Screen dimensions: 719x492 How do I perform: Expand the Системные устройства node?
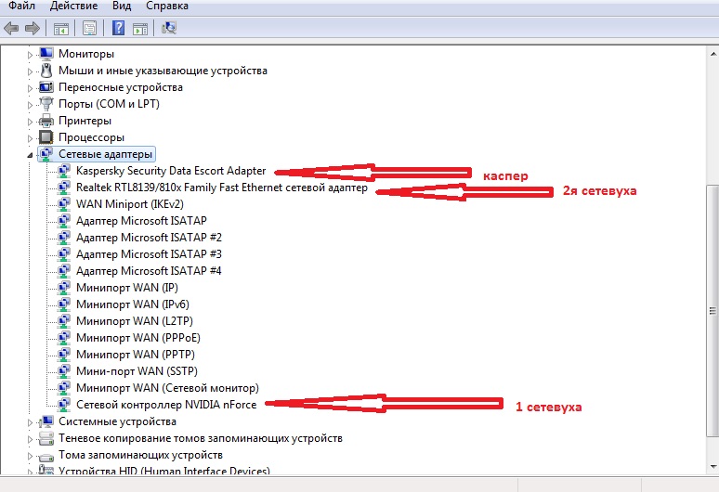tap(30, 422)
